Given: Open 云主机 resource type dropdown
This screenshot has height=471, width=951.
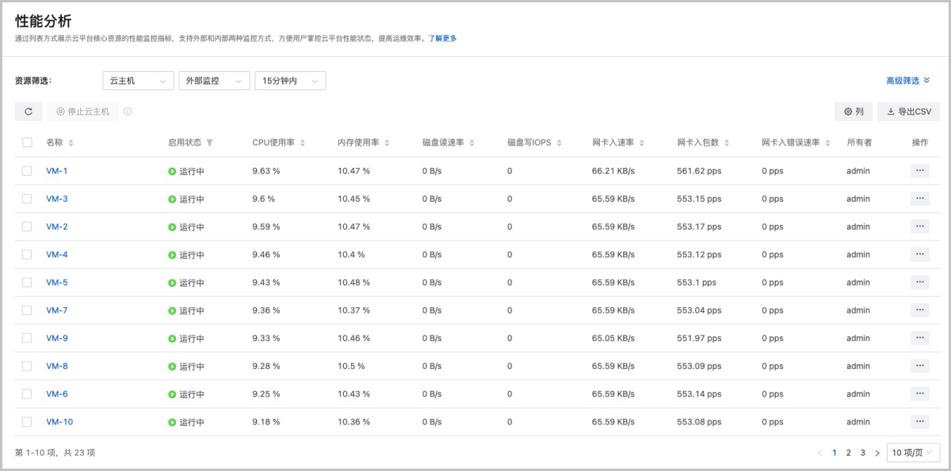Looking at the screenshot, I should coord(138,81).
